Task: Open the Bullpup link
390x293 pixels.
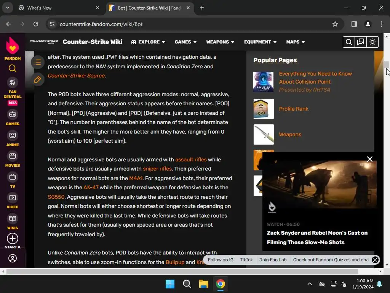Action: pos(175,262)
